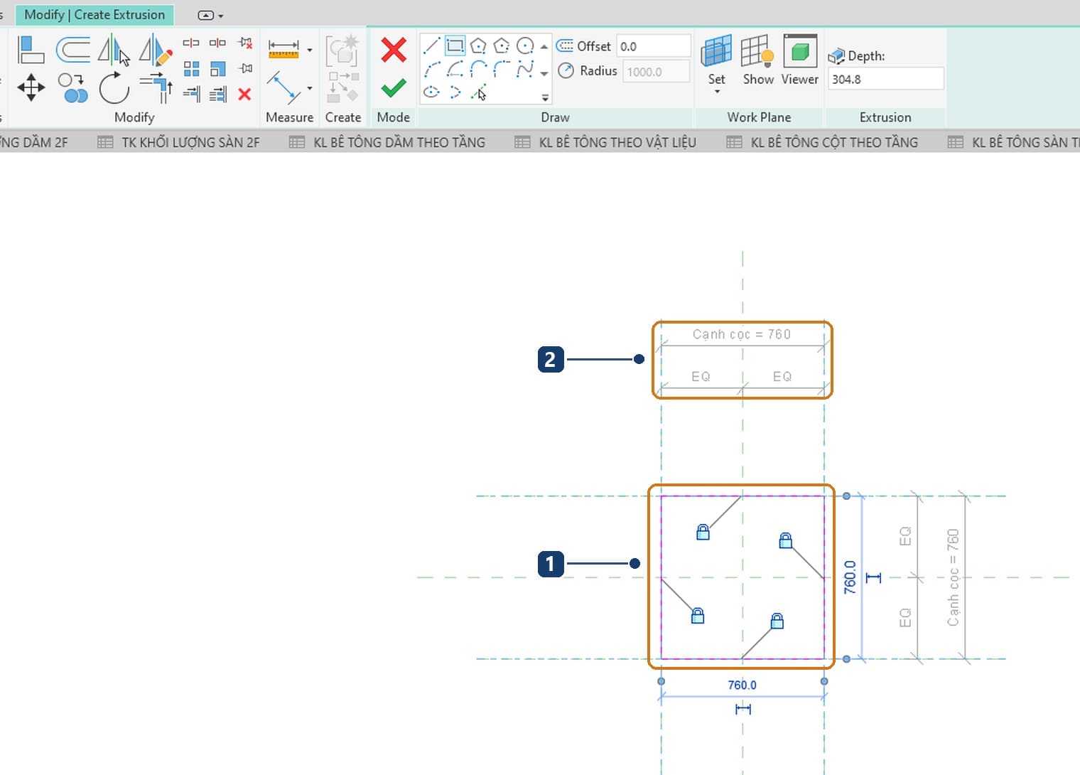Open the Set work plane dropdown
This screenshot has width=1080, height=775.
[716, 92]
